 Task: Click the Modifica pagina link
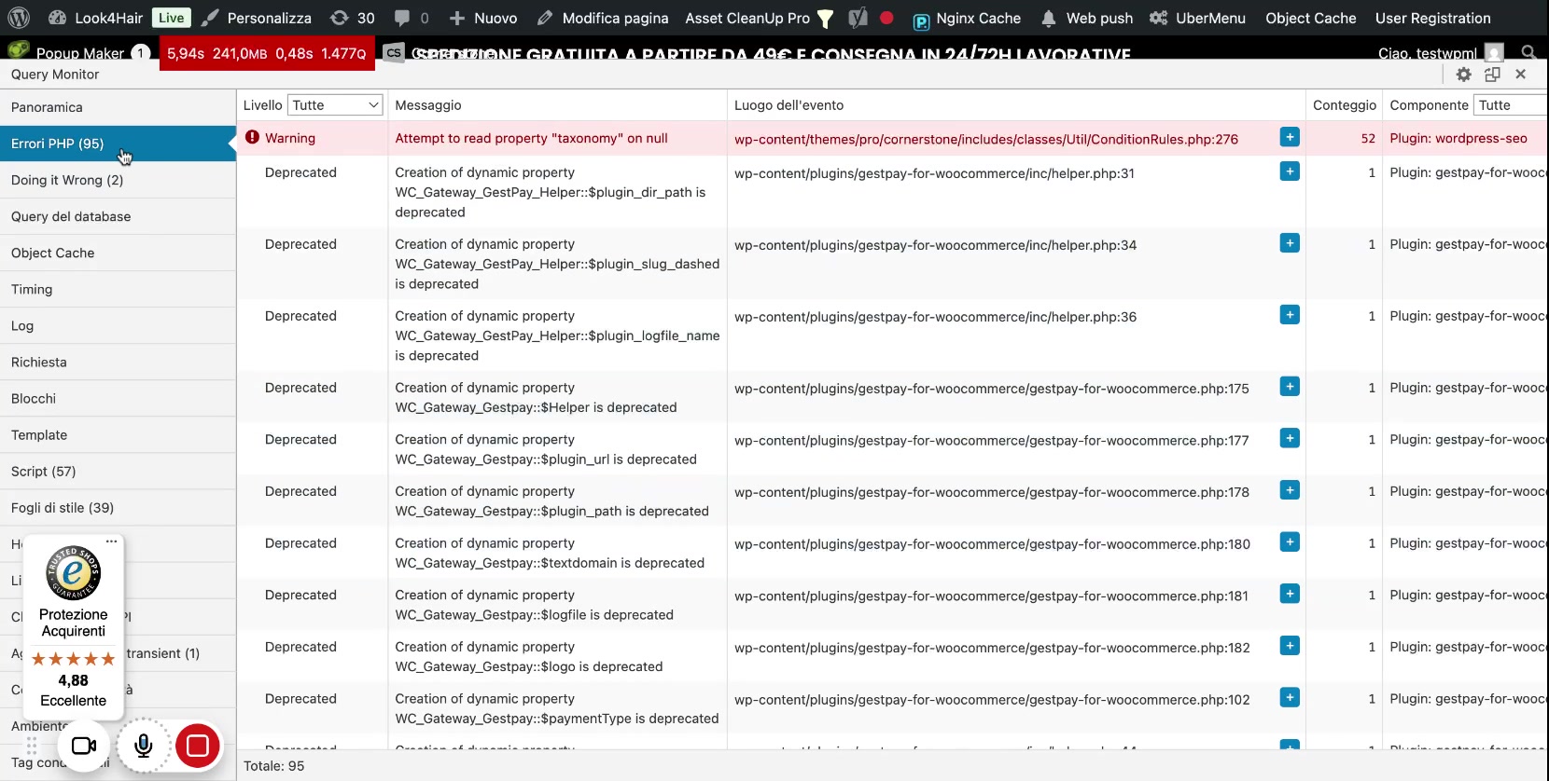coord(603,18)
